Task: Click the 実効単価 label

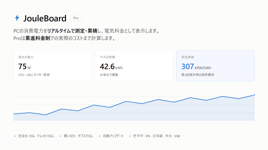Action: [x=187, y=57]
